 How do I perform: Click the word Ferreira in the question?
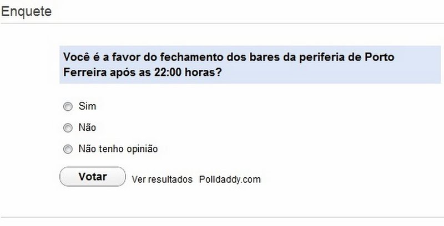click(84, 74)
